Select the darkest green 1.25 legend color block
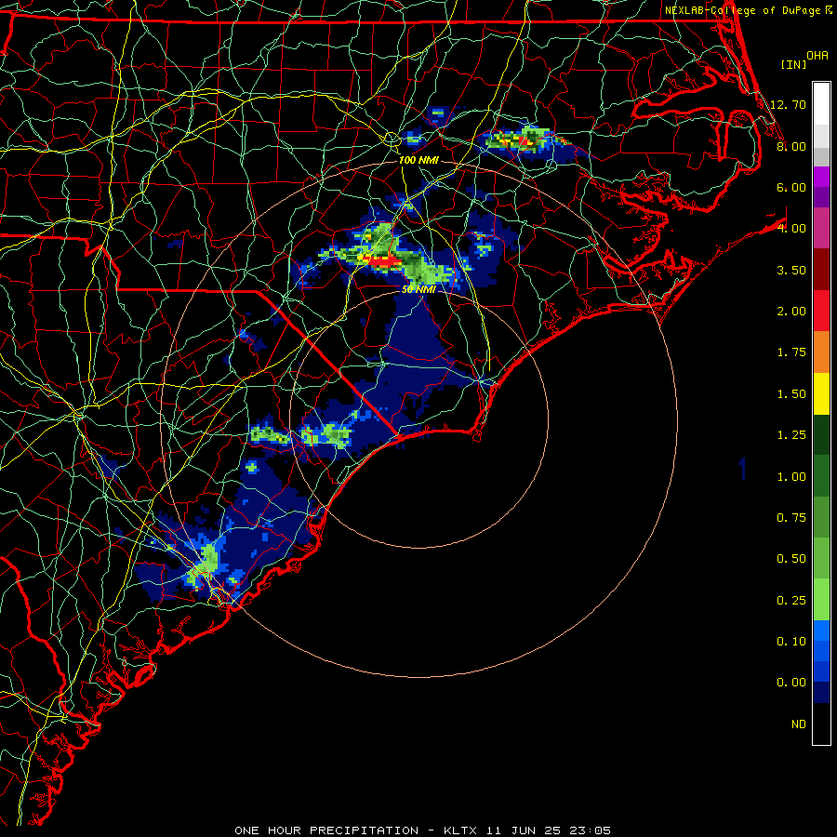This screenshot has width=837, height=837. (821, 434)
